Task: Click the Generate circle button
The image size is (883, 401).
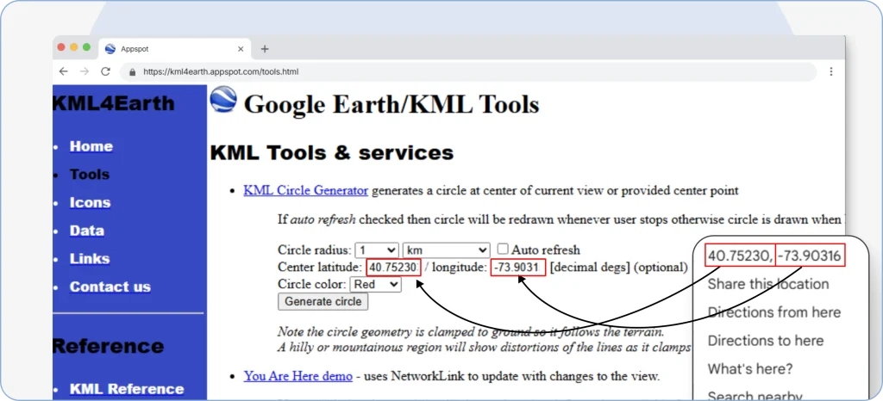Action: 323,301
